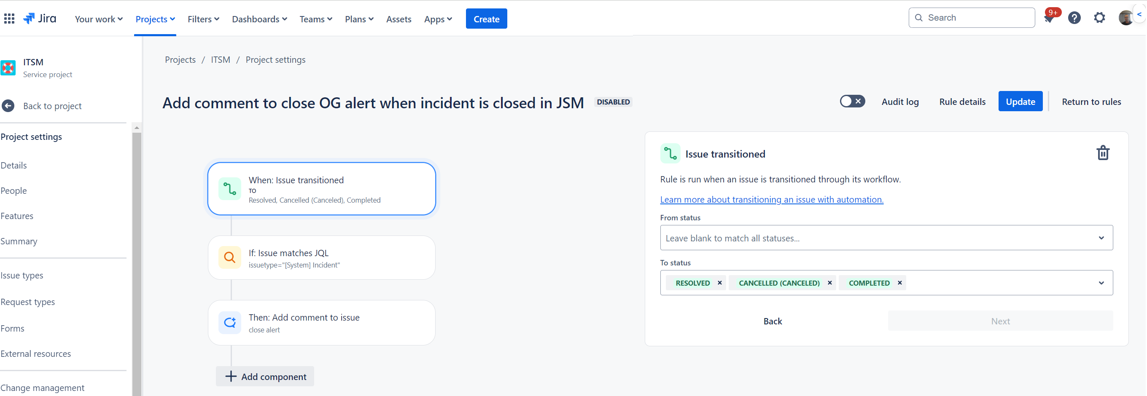The image size is (1147, 396).
Task: Enable the rule with the toggle switch
Action: coord(852,102)
